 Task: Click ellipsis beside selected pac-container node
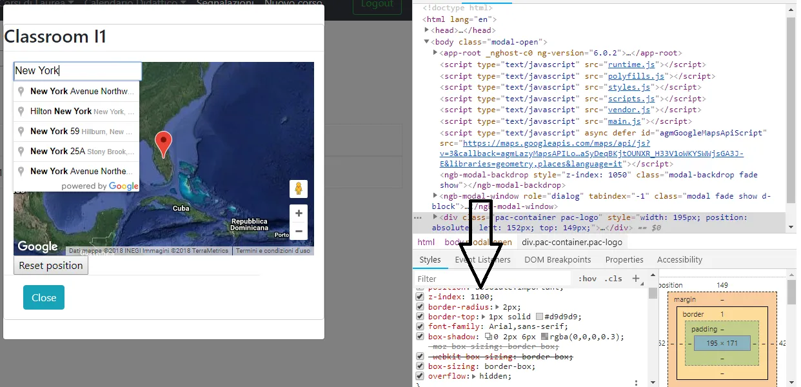click(418, 218)
